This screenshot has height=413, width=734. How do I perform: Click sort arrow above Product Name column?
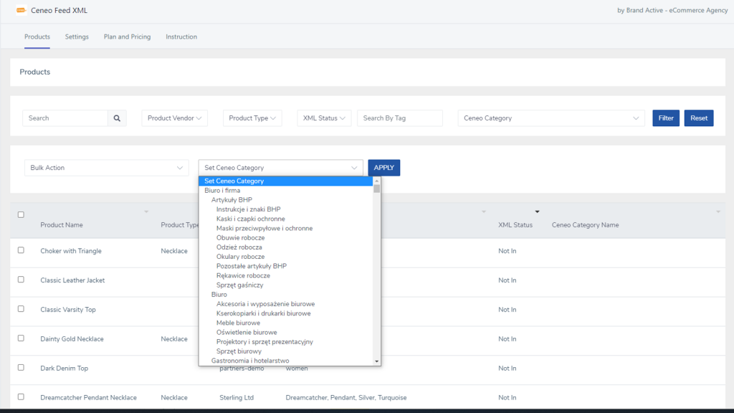(x=146, y=212)
